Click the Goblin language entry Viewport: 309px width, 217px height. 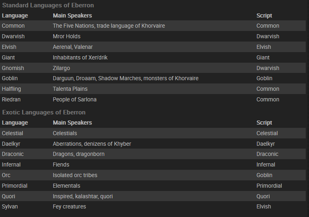tap(10, 78)
